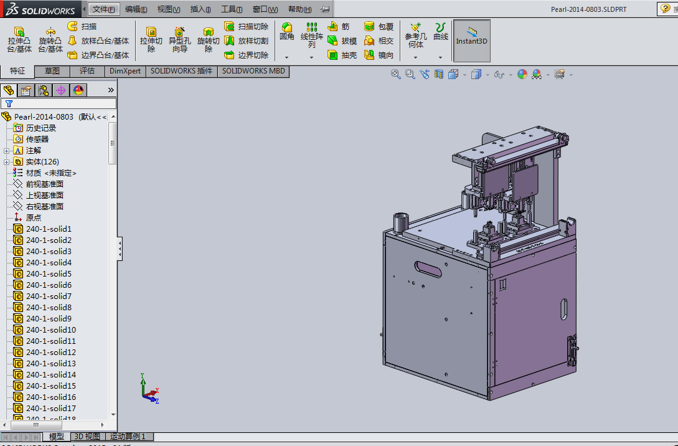This screenshot has height=446, width=678.
Task: Choose the 相交 intersect tool
Action: [x=379, y=40]
